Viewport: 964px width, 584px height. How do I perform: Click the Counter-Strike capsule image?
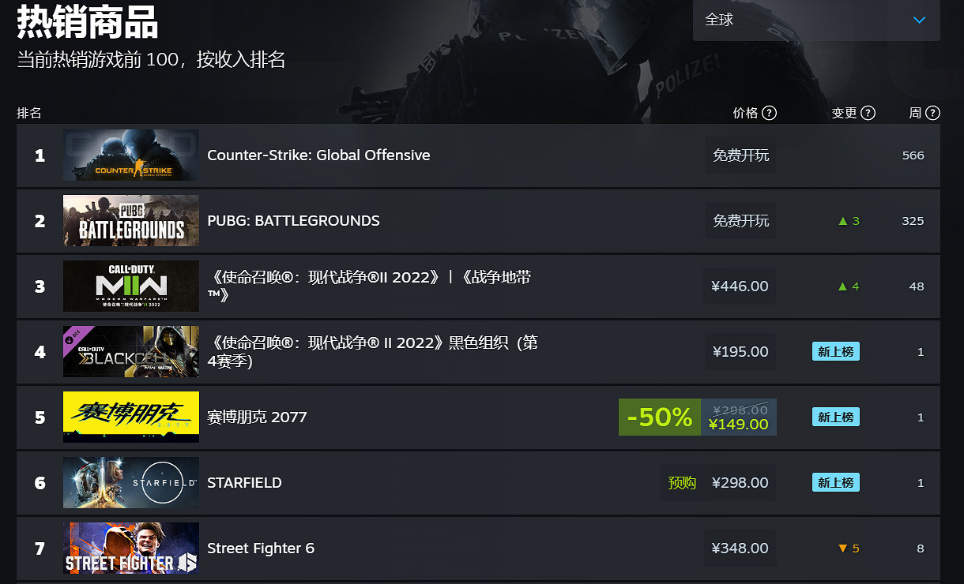point(130,155)
